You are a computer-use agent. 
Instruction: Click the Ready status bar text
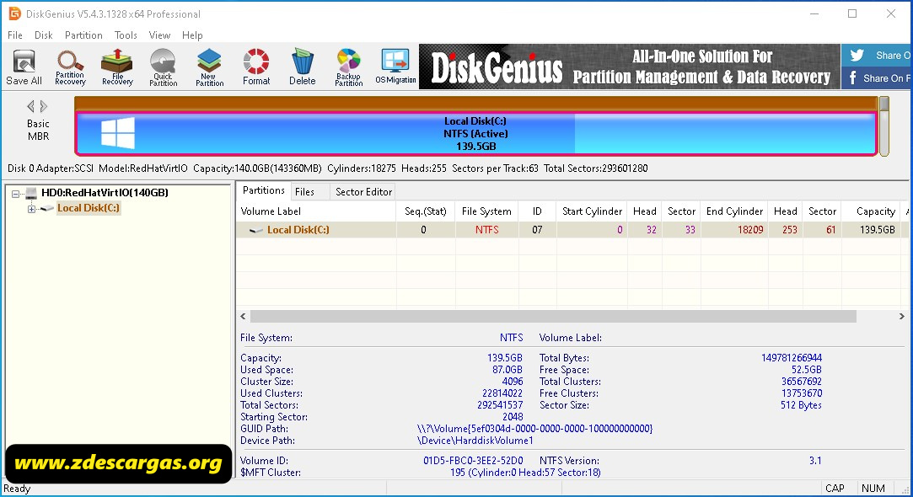[x=17, y=489]
